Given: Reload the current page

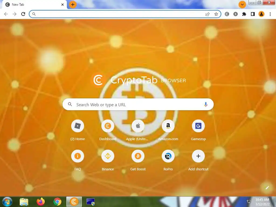Looking at the screenshot, I should 23,14.
